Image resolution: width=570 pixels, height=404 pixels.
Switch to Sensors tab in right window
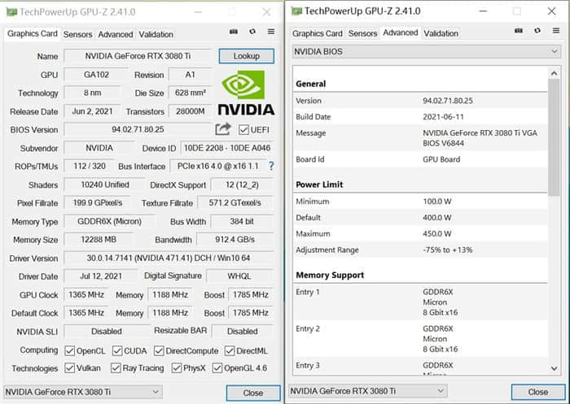[363, 33]
